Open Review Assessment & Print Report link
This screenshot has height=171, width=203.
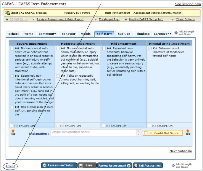coord(60,20)
